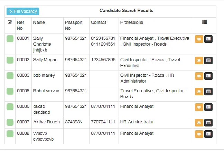The width and height of the screenshot is (224, 151).
Task: Open the black details icon for Akthar Roosh
Action: point(208,123)
